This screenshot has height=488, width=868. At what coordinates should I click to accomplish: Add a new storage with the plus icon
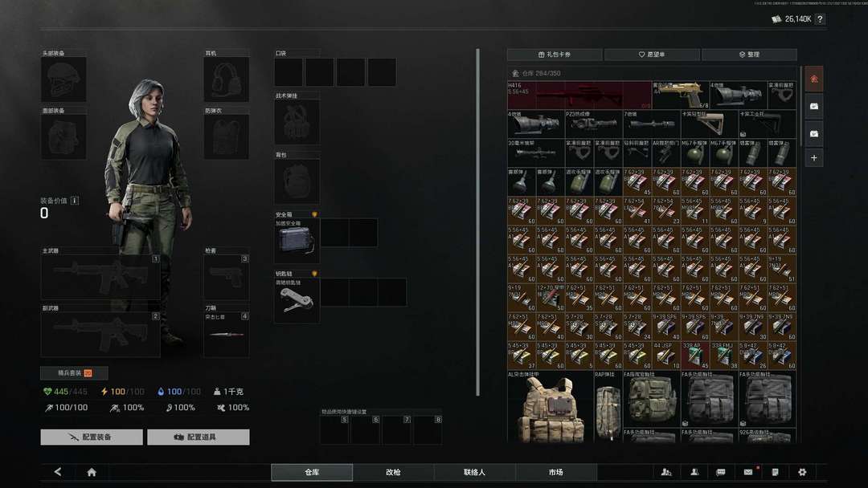[813, 158]
